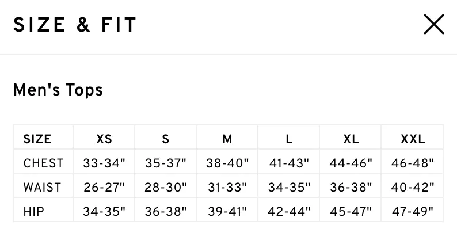Click the M chest value 38-40"
This screenshot has width=457, height=244.
(x=227, y=163)
